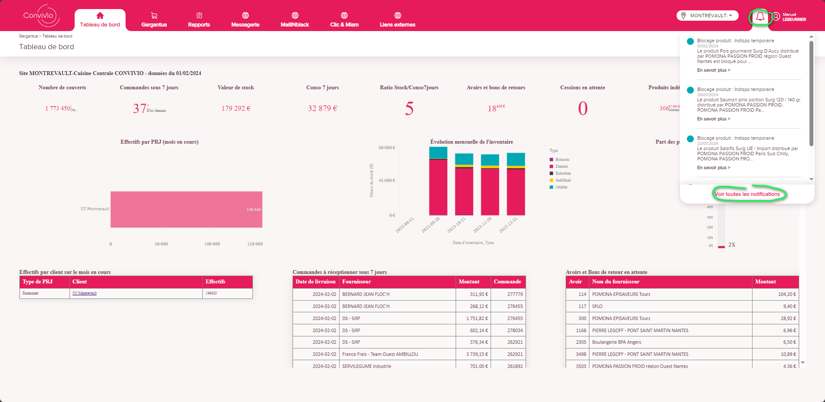Screen dimensions: 825x402
Task: Click the Commande column header
Action: tap(507, 282)
